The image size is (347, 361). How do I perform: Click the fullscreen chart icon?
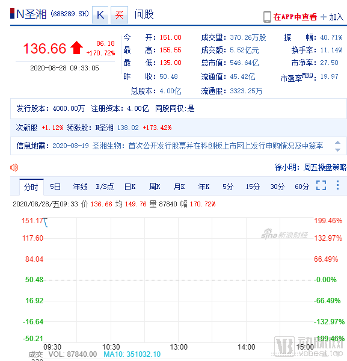point(321,185)
